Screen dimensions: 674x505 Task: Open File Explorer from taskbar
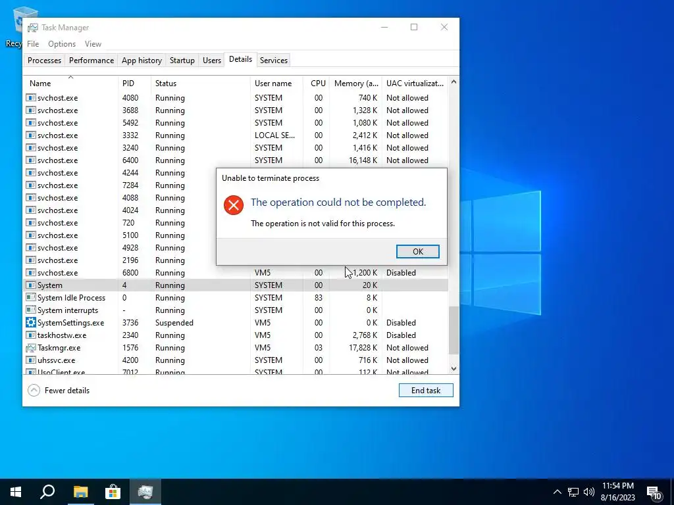(80, 492)
